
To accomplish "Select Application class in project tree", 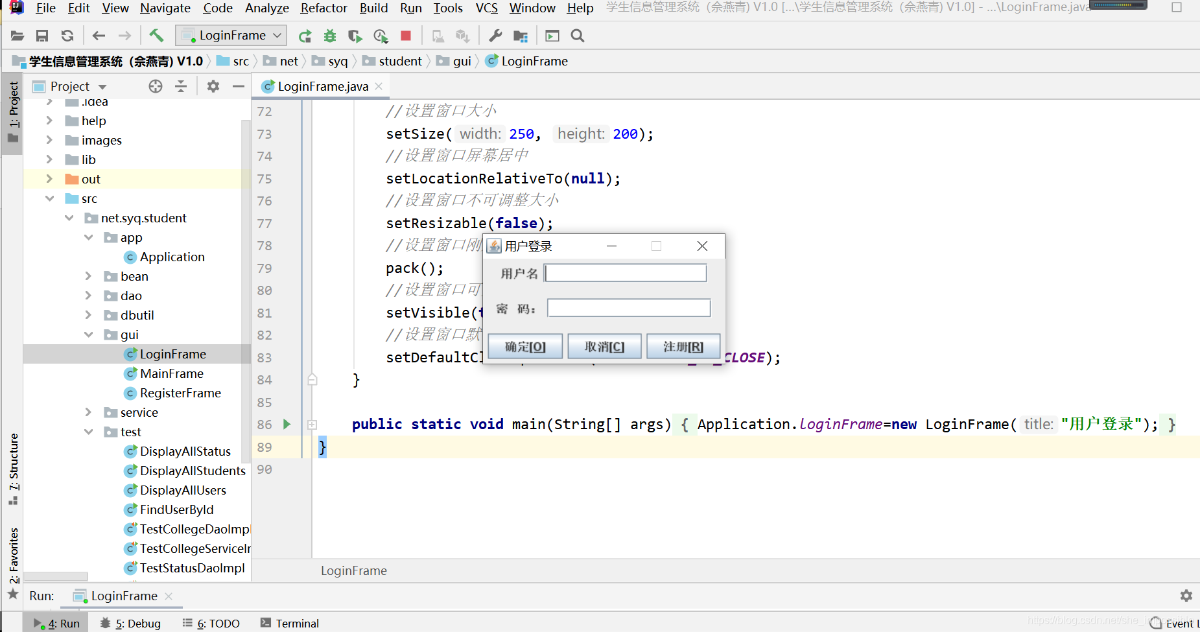I will pyautogui.click(x=172, y=257).
